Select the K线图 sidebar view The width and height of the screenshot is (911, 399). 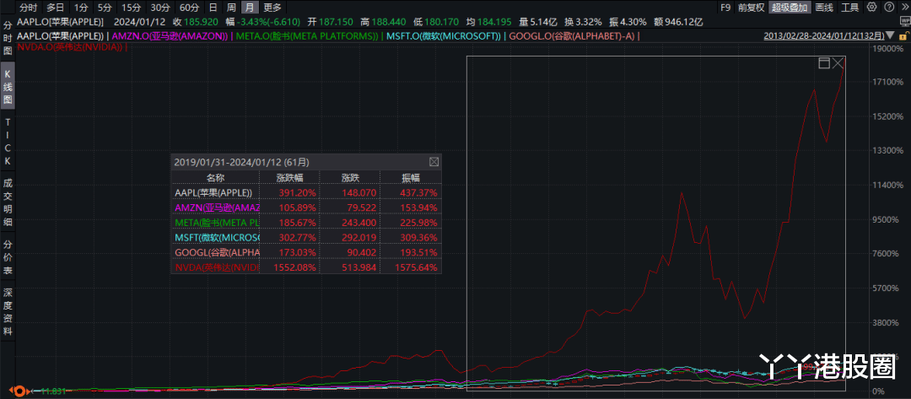(8, 86)
